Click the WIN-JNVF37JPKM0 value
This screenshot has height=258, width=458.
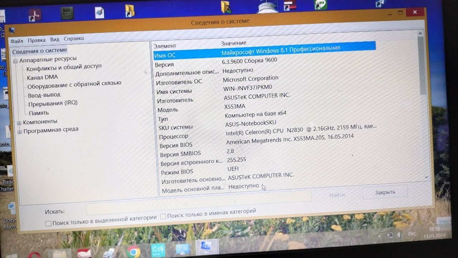(x=248, y=88)
